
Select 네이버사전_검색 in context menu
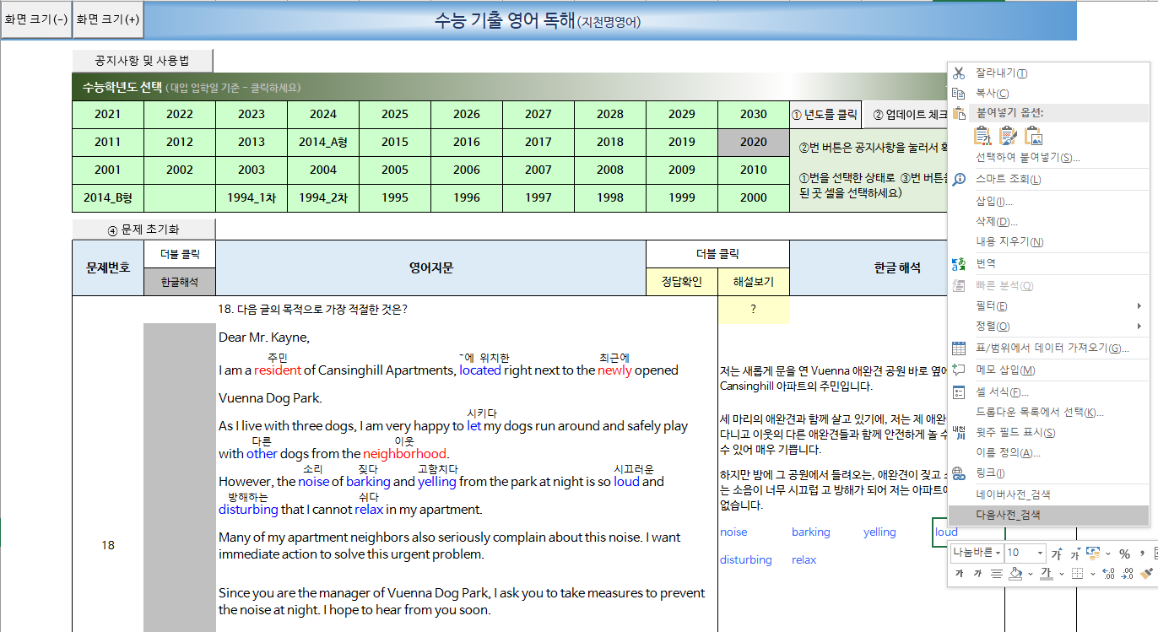click(1048, 494)
